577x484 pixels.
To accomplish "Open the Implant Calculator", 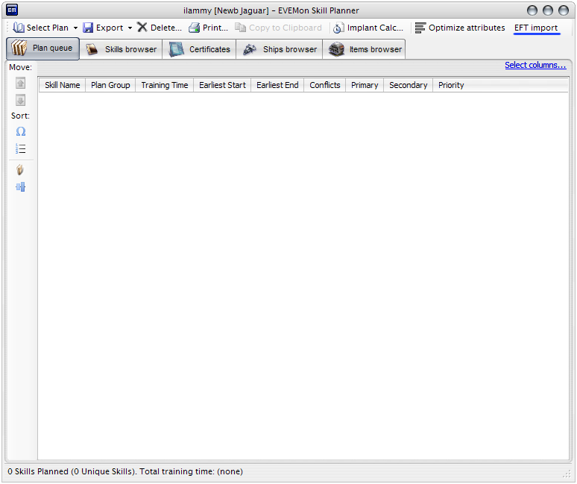I will (x=368, y=28).
